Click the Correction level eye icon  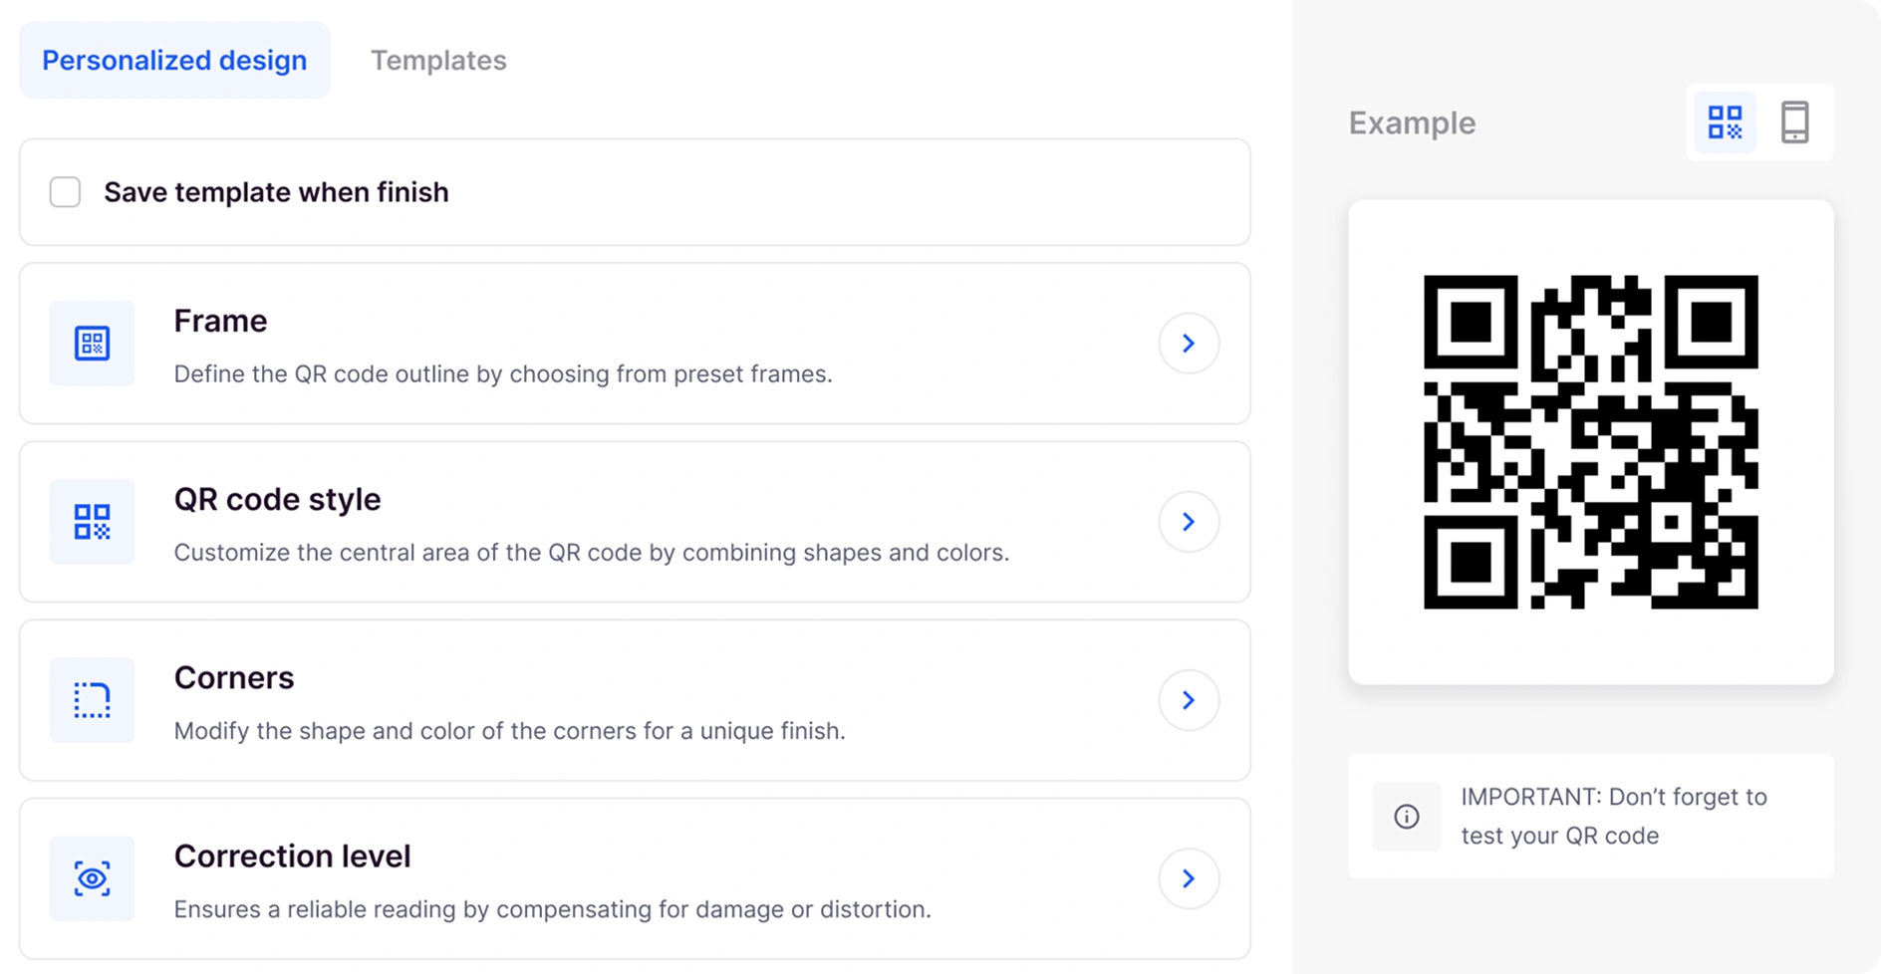pyautogui.click(x=92, y=878)
